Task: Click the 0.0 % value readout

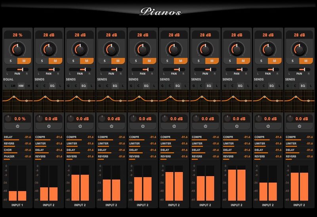Action: tap(20, 119)
